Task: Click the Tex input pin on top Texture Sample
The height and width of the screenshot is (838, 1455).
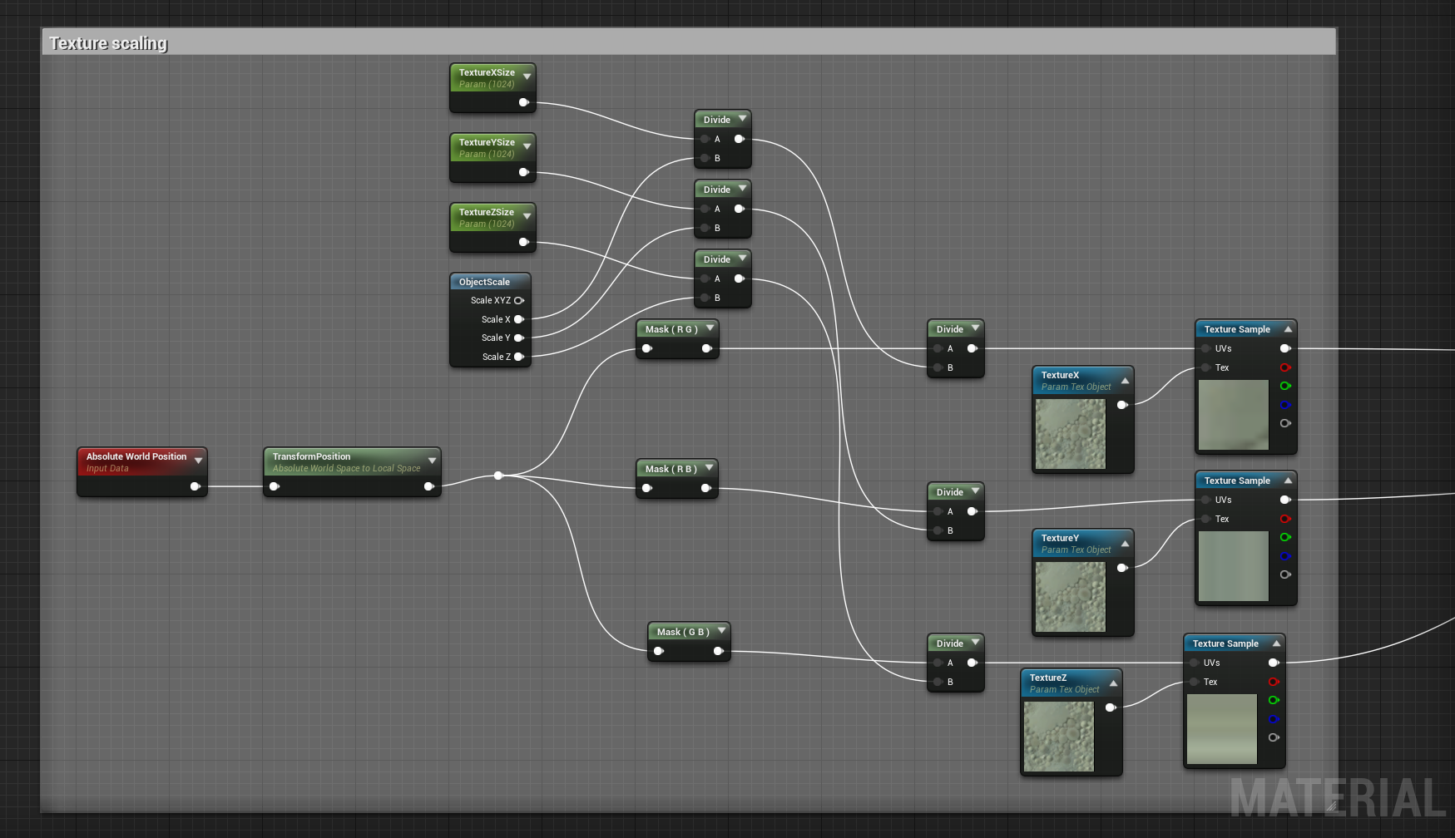Action: [1205, 367]
